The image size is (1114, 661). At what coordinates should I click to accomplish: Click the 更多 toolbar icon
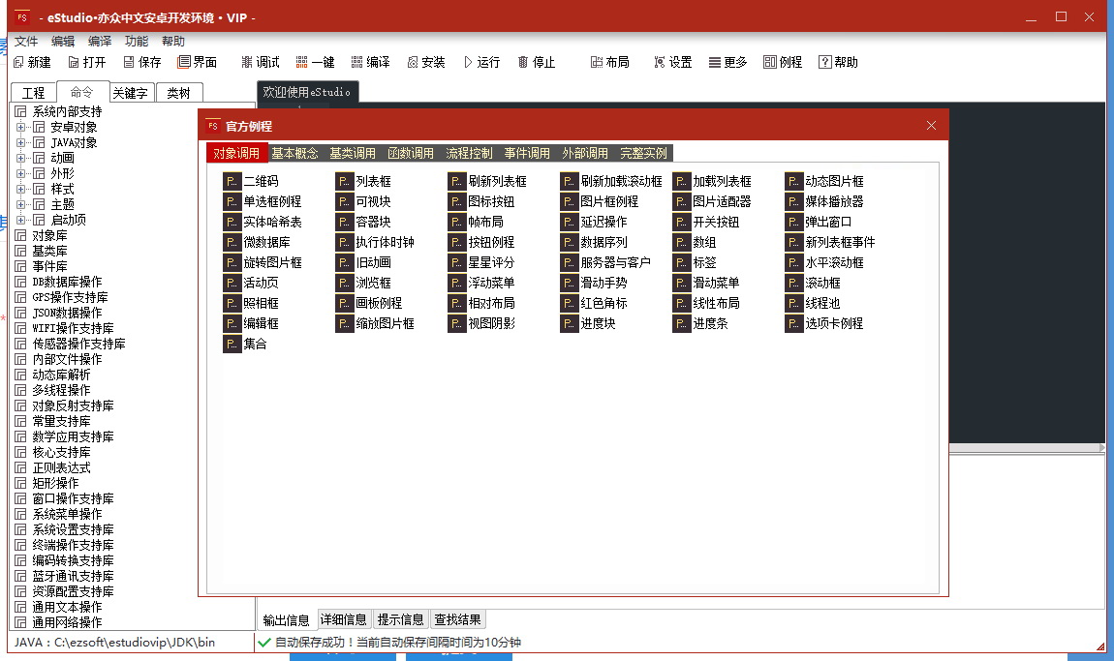715,63
